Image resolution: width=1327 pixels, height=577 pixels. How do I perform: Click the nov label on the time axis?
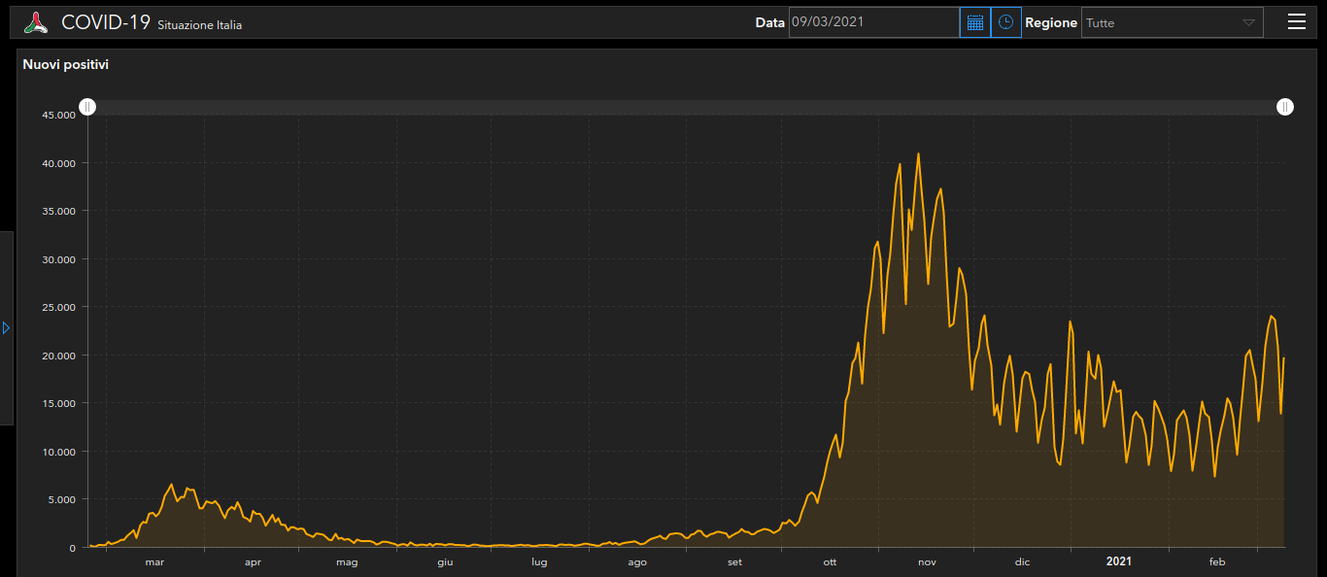(x=927, y=562)
